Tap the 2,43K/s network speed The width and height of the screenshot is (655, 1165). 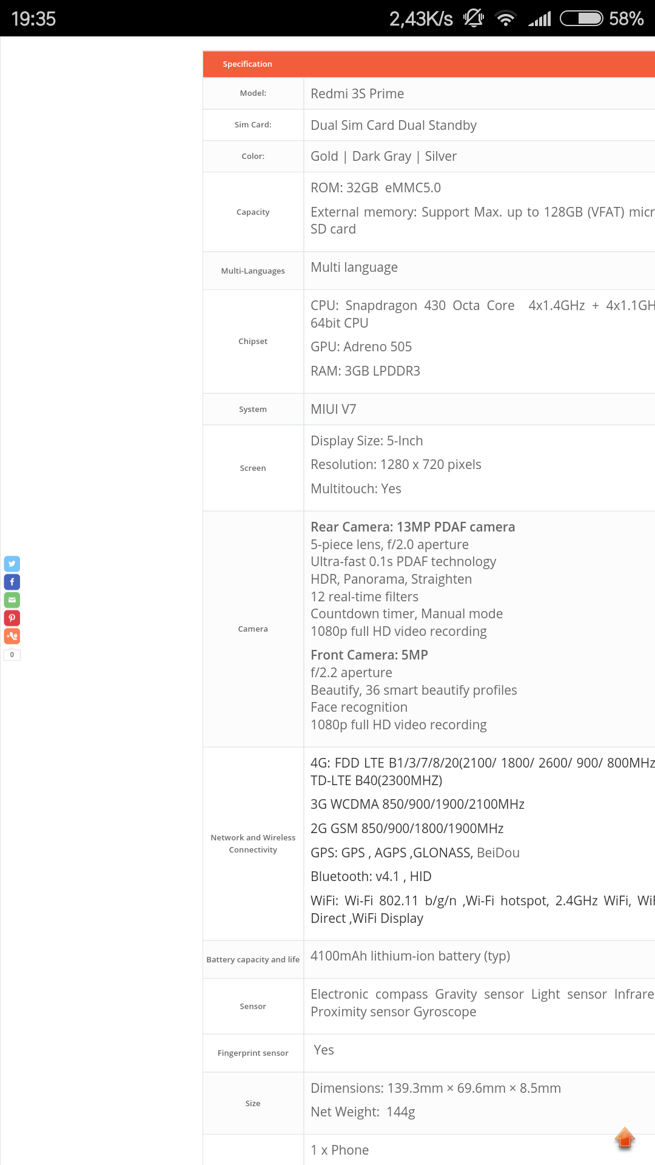click(421, 19)
